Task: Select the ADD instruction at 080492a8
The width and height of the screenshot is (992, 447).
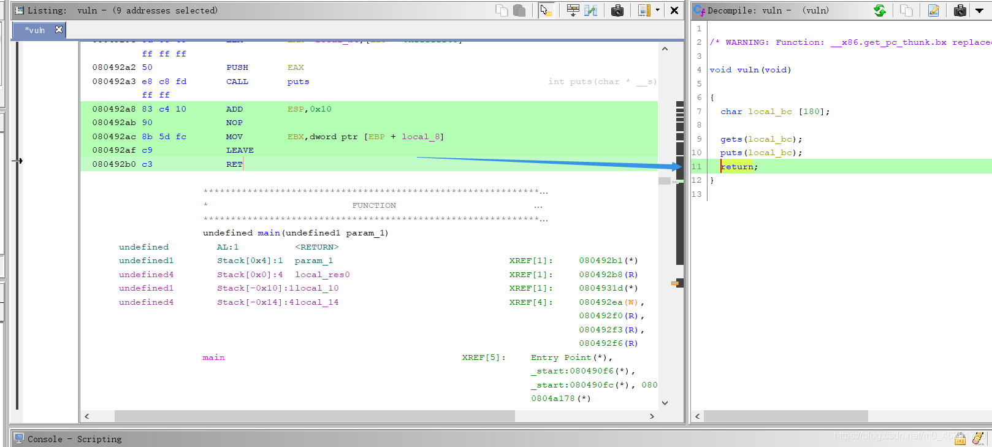Action: tap(234, 109)
